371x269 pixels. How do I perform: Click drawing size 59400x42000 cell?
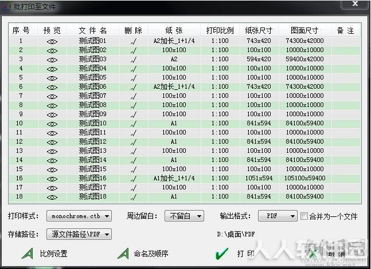pyautogui.click(x=304, y=59)
